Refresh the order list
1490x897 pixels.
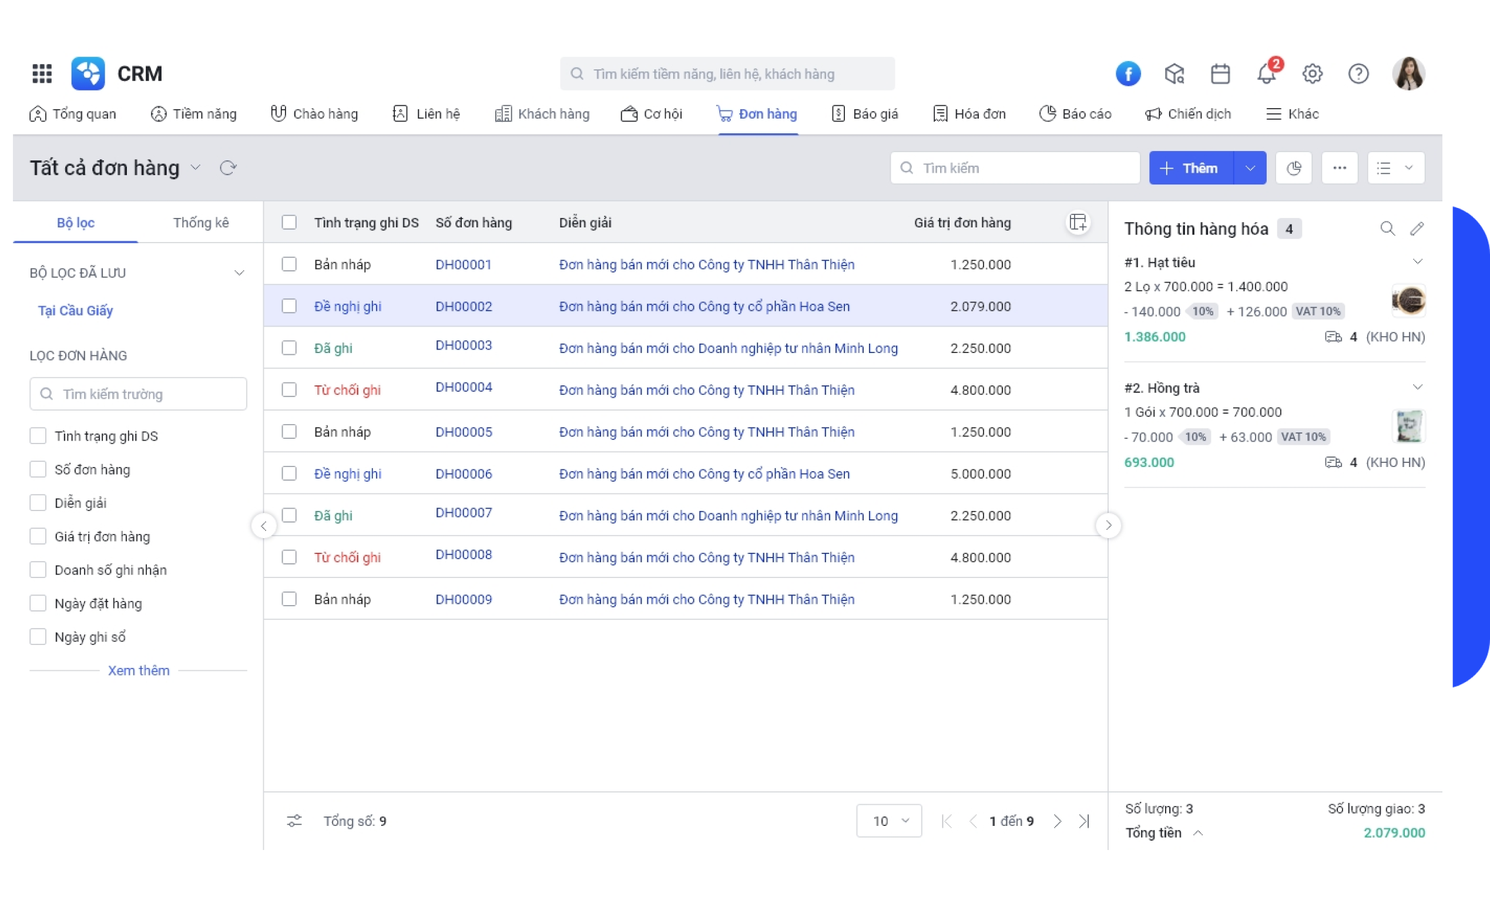click(228, 168)
